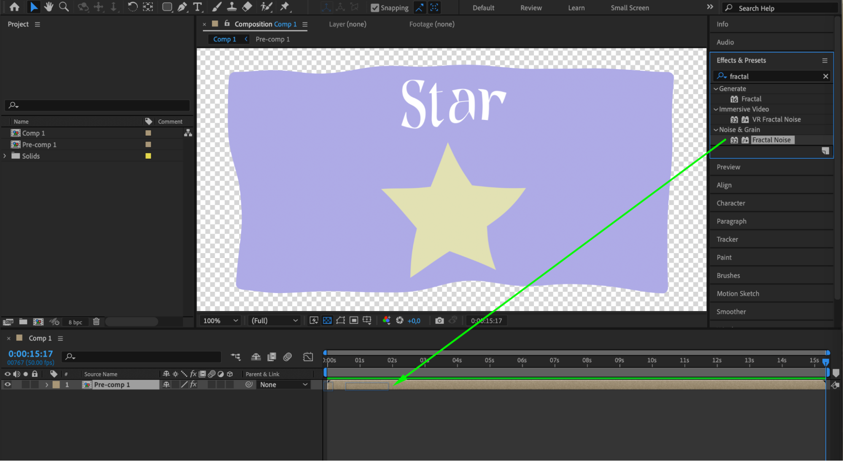
Task: Select the Hand tool
Action: tap(49, 7)
